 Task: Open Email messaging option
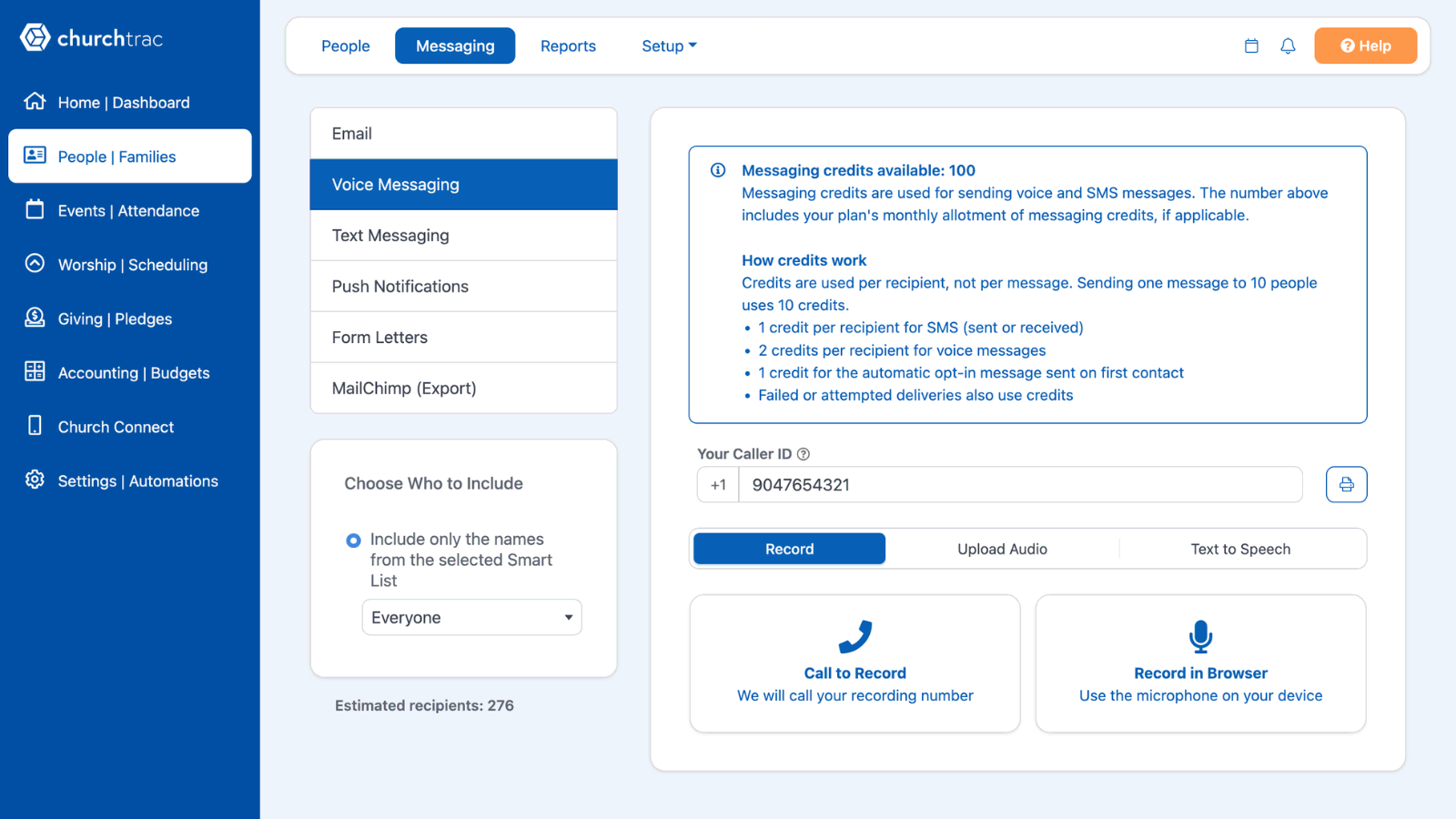[x=463, y=134]
